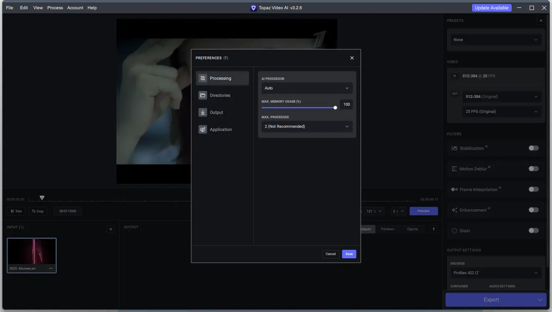Image resolution: width=552 pixels, height=312 pixels.
Task: Click the Frame Interpolation filter icon
Action: (454, 189)
